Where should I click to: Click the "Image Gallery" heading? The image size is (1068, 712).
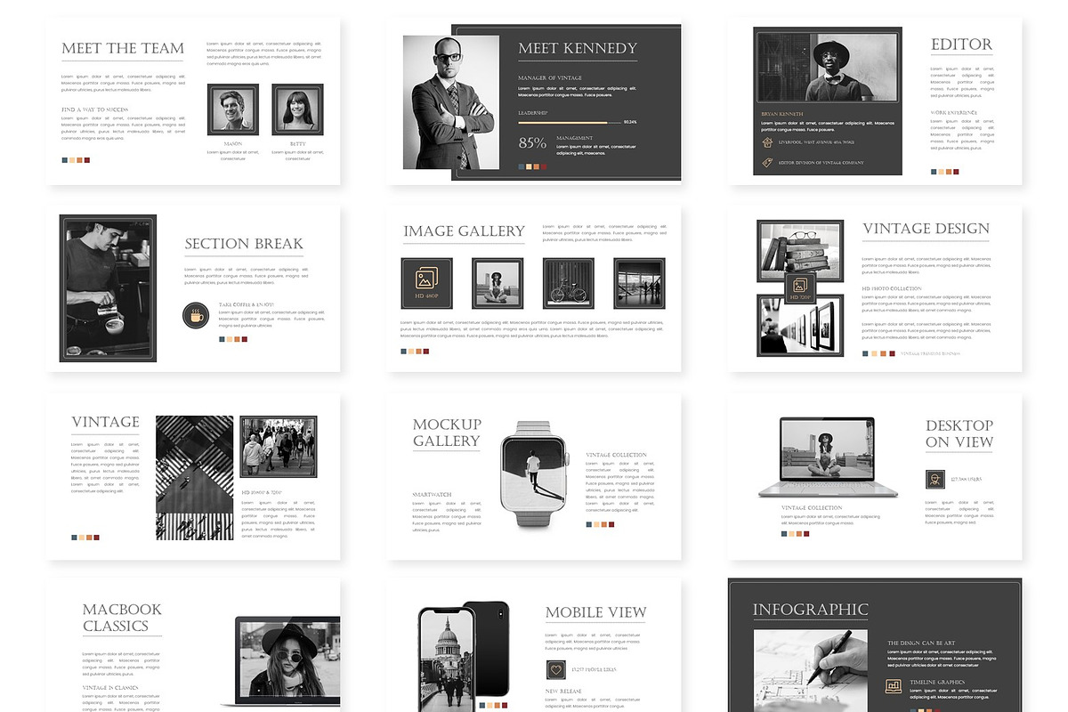coord(464,231)
